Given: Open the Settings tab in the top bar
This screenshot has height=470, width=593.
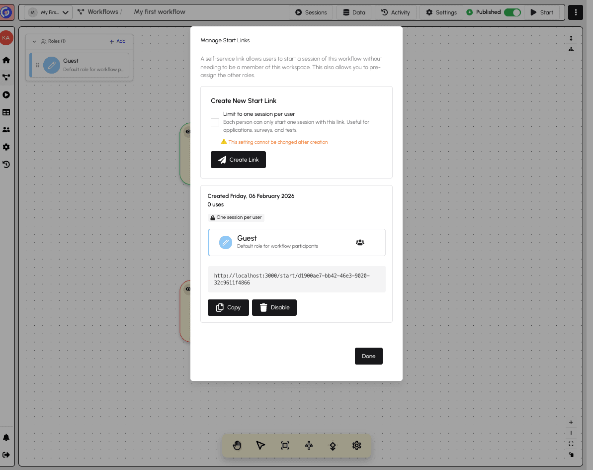Looking at the screenshot, I should (440, 12).
